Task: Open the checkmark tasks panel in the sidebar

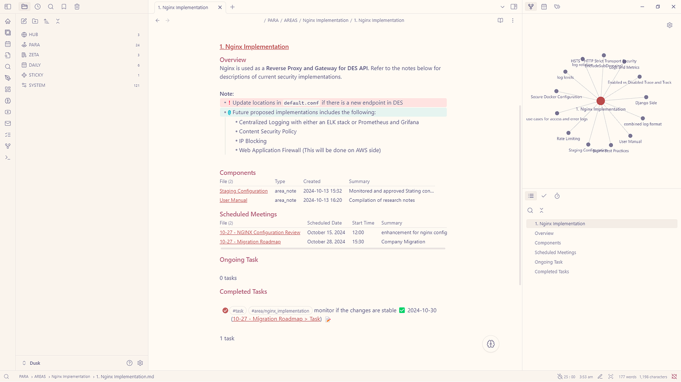Action: pyautogui.click(x=544, y=195)
